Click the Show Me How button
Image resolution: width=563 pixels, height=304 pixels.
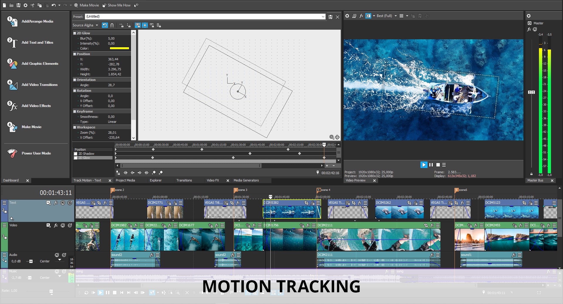tap(117, 5)
